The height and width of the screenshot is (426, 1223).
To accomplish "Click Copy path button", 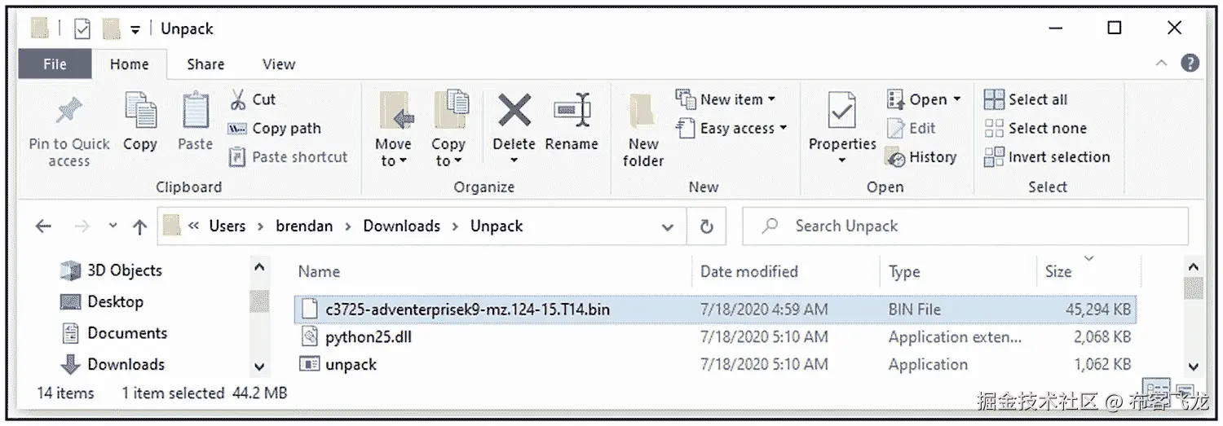I will pos(275,128).
